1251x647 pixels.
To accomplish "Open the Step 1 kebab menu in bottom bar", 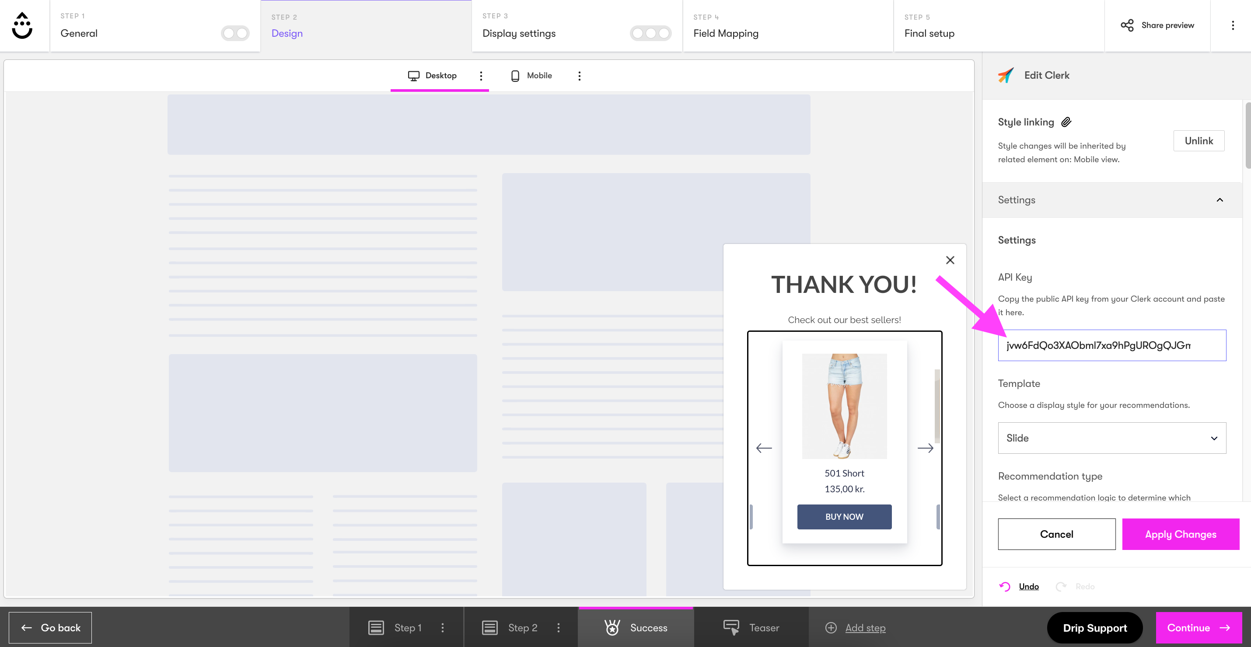I will [x=442, y=628].
